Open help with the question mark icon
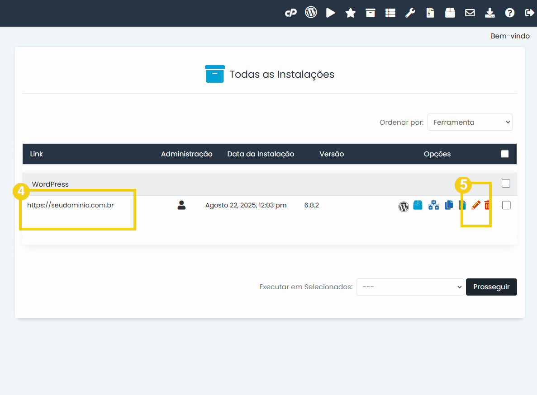The height and width of the screenshot is (395, 537). tap(510, 13)
